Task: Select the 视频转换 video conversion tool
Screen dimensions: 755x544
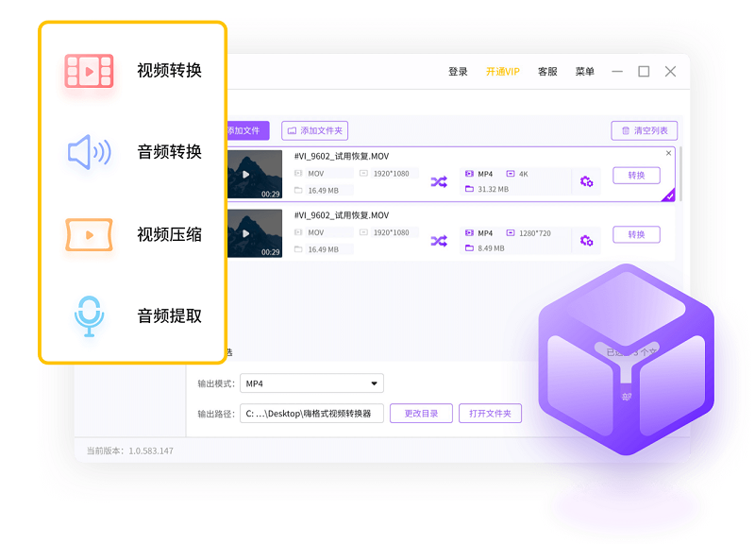Action: click(132, 69)
